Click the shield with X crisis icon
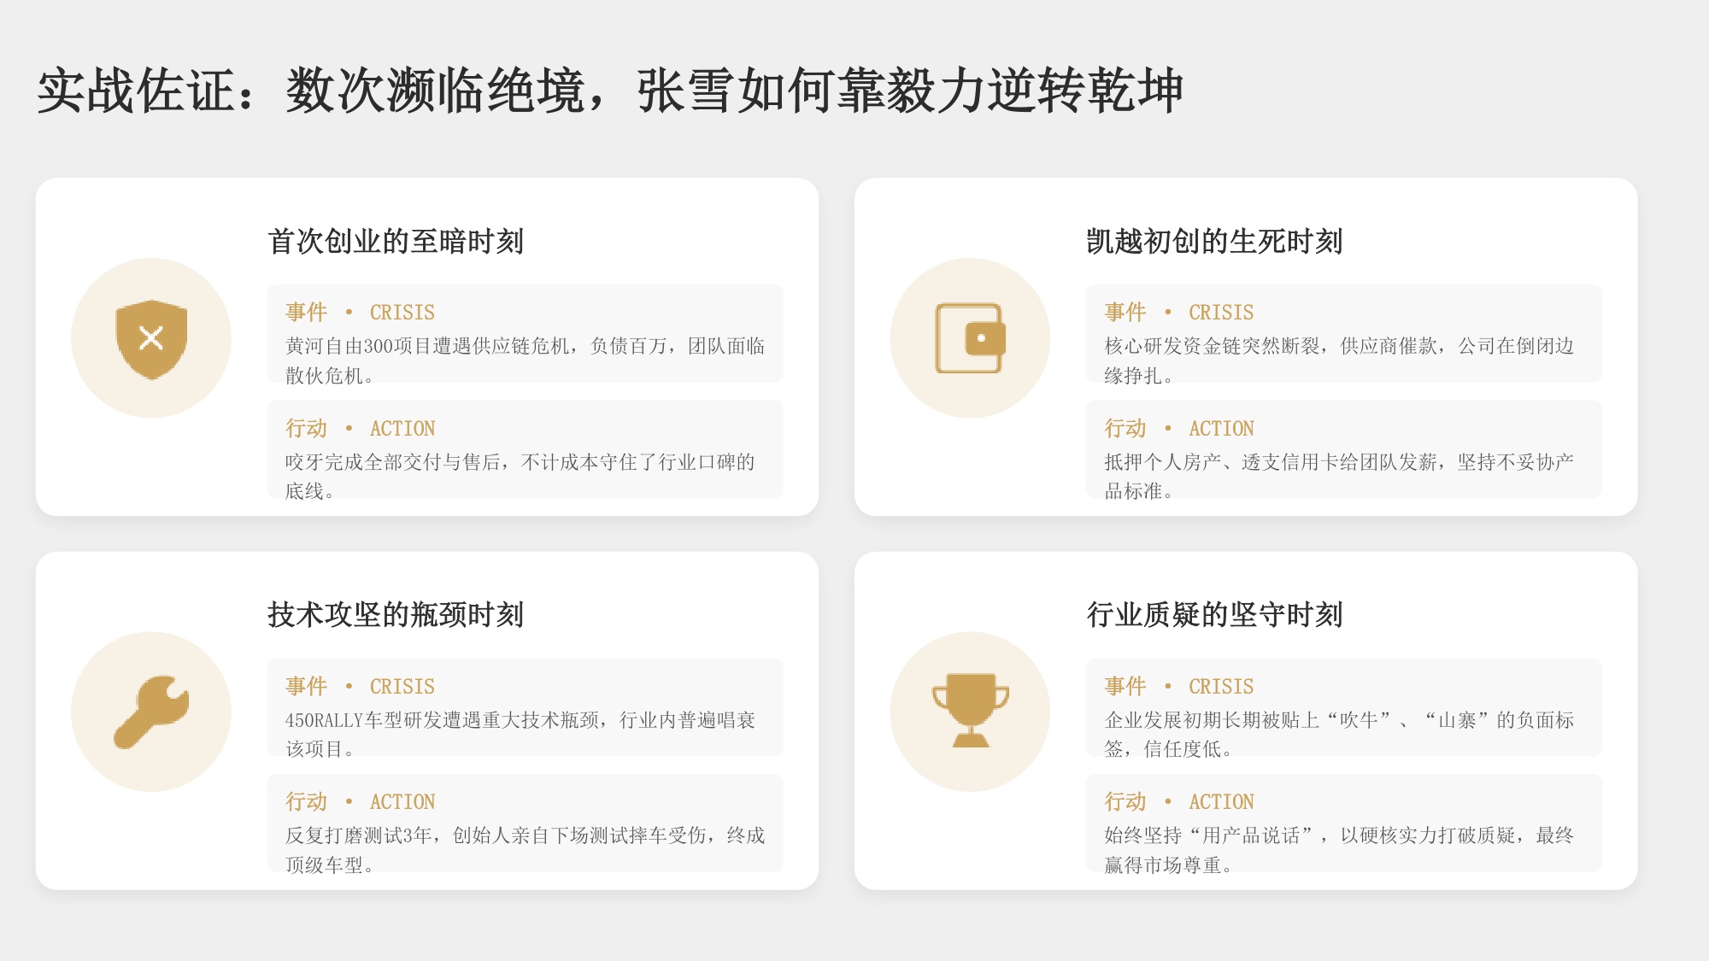This screenshot has width=1709, height=961. tap(152, 339)
